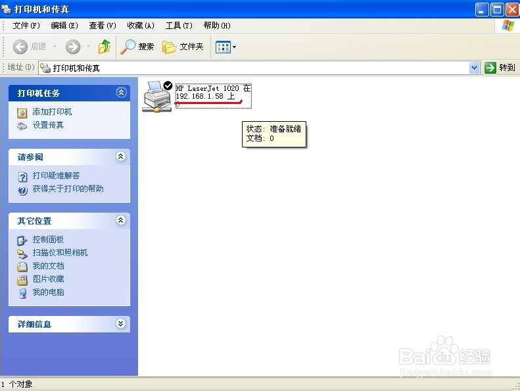520x391 pixels.
Task: Click the Windows flag logo
Action: [x=508, y=25]
